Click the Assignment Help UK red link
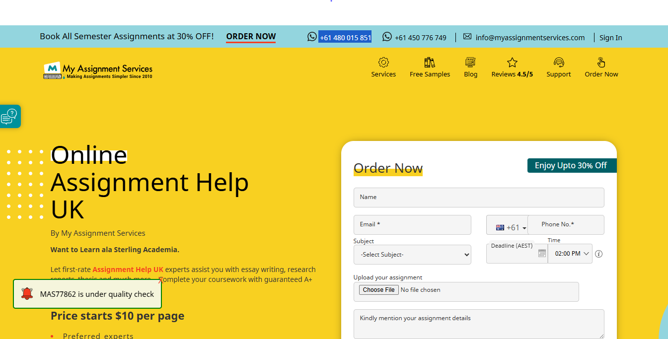The height and width of the screenshot is (339, 668). [x=128, y=270]
